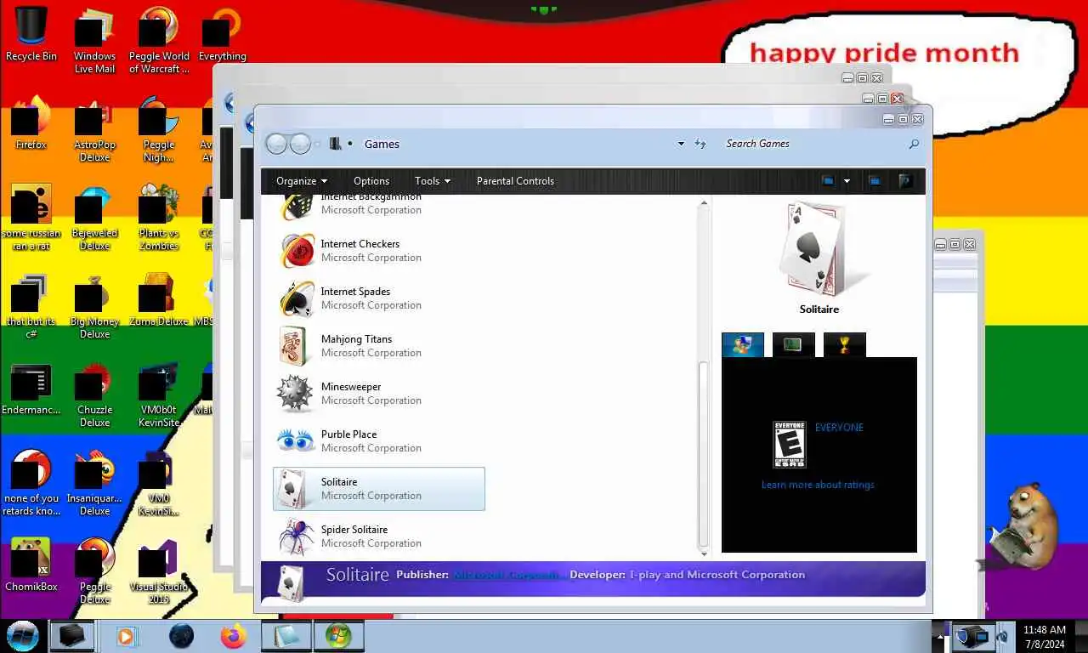
Task: Click the magnifier search icon
Action: pos(914,144)
